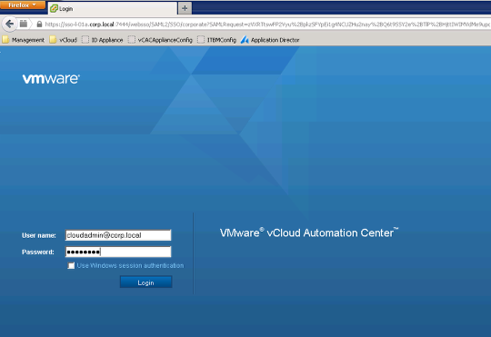Screen dimensions: 491x337
Task: Click the Login button
Action: click(x=145, y=282)
